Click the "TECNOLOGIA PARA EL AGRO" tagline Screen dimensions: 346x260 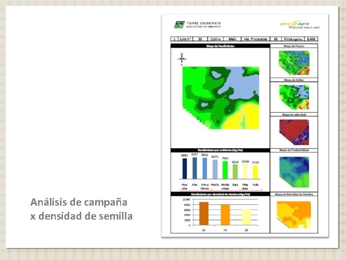[x=304, y=27]
